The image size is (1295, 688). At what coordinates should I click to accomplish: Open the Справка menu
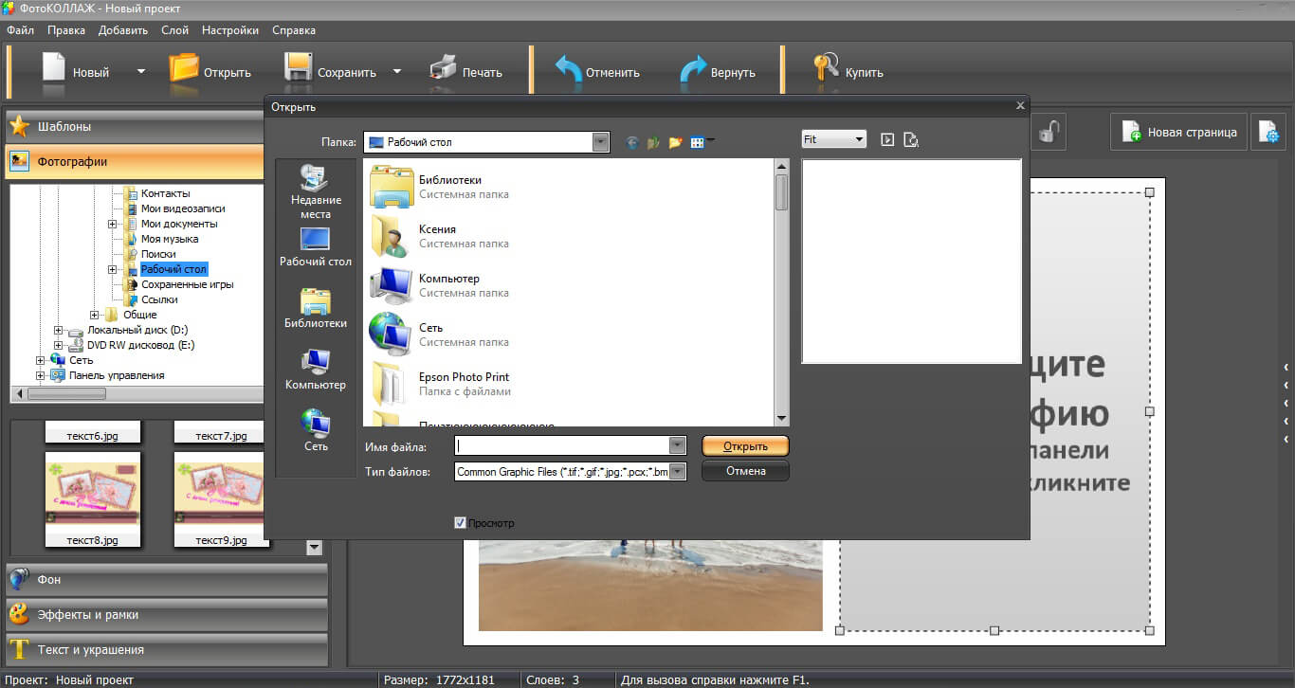tap(294, 30)
